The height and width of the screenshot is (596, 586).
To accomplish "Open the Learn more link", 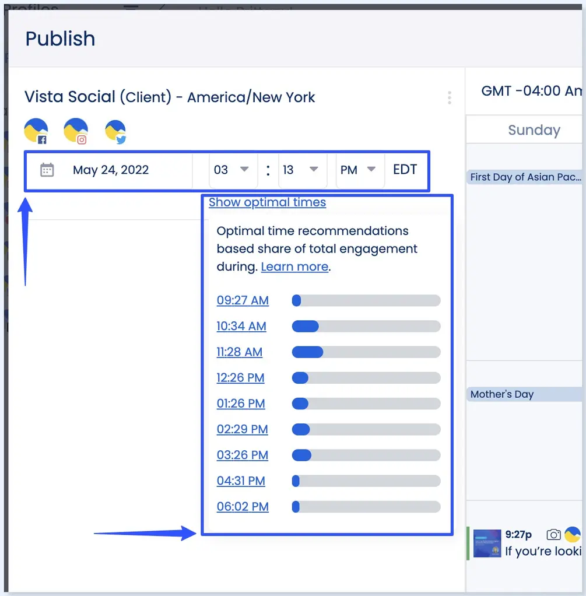I will 294,267.
